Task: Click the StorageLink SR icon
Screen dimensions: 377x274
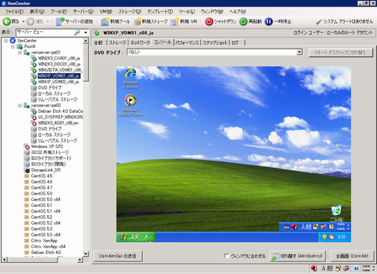Action: click(x=27, y=170)
